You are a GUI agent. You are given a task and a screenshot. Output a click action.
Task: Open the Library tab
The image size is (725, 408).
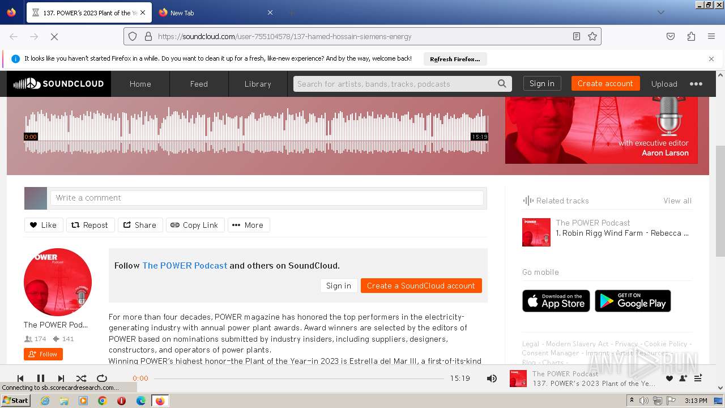[x=258, y=84]
